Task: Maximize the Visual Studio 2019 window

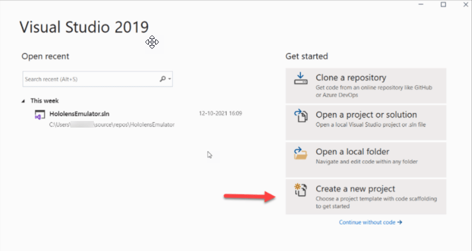Action: pyautogui.click(x=443, y=5)
